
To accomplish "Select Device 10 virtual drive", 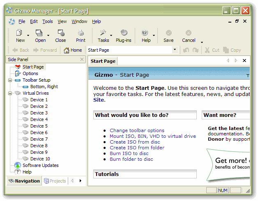I will coord(40,159).
